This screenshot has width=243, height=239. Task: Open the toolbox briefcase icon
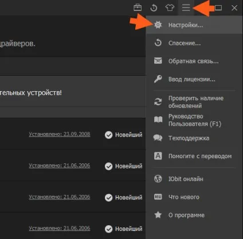point(138,7)
